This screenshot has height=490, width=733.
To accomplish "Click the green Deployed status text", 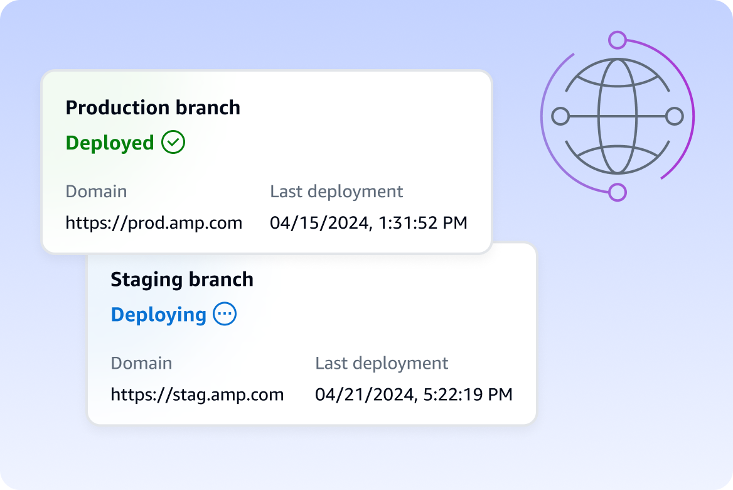I will coord(110,143).
